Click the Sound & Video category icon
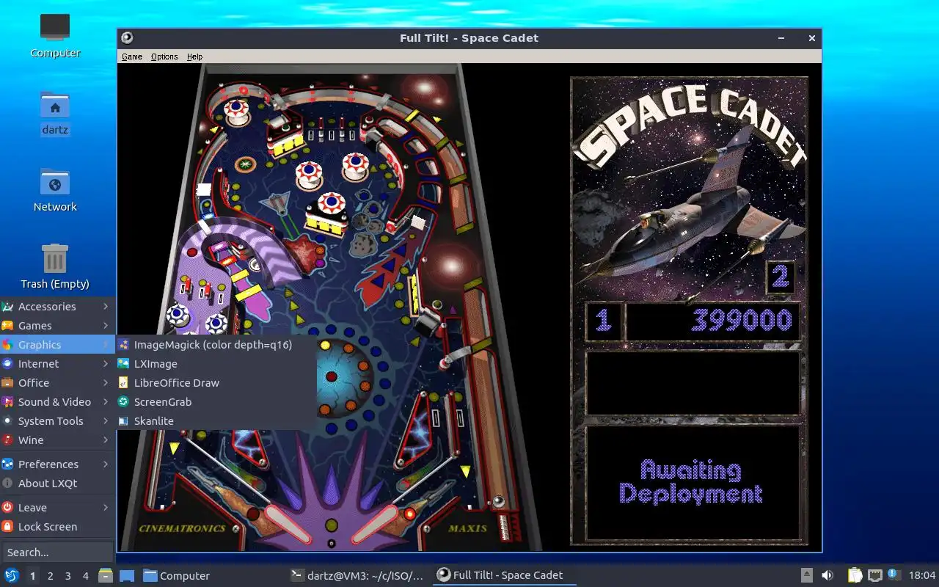939x587 pixels. click(x=7, y=402)
